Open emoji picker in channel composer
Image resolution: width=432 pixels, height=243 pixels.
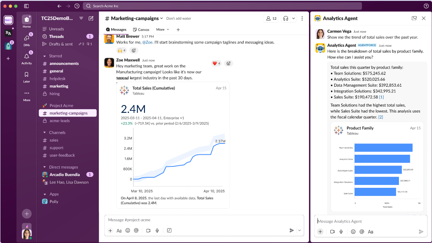click(128, 231)
